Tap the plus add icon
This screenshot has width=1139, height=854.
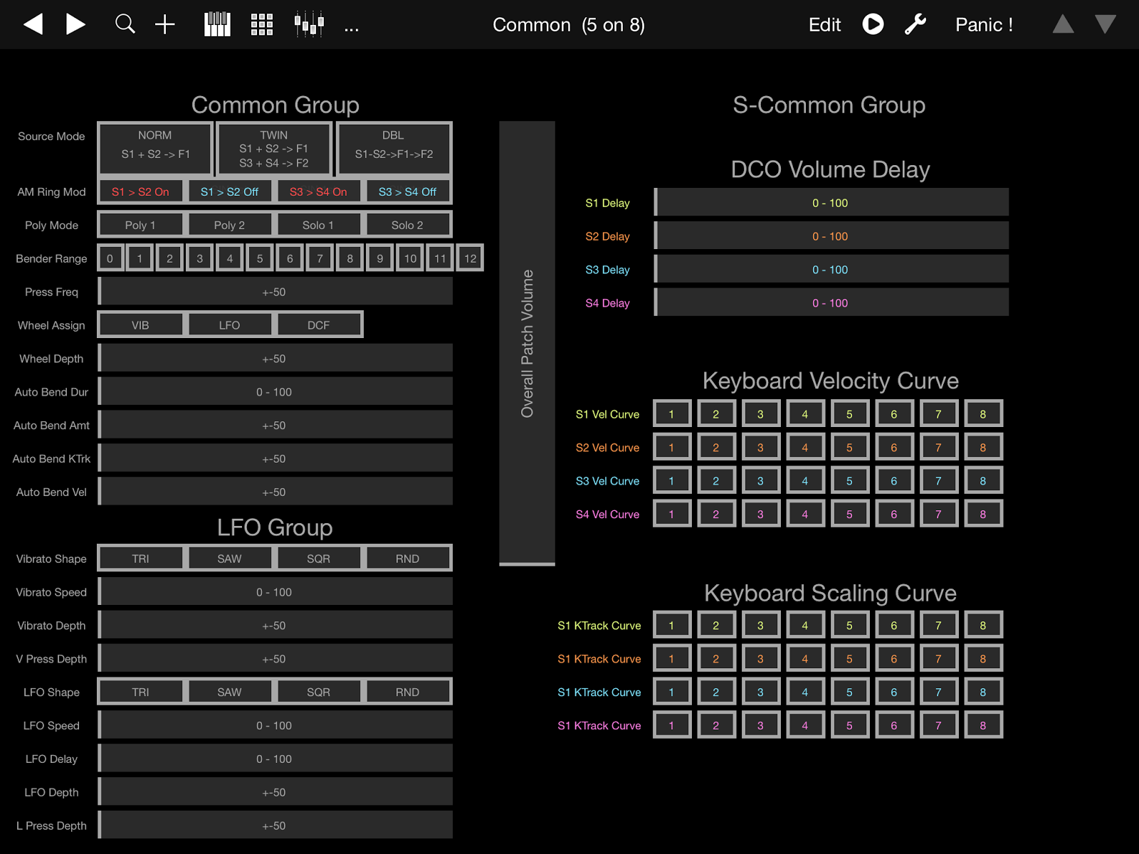pyautogui.click(x=165, y=25)
